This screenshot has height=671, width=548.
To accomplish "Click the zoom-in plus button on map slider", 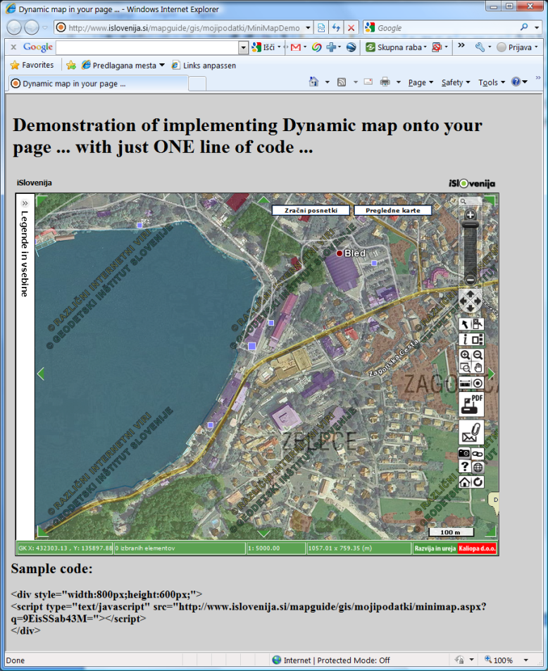I will tap(470, 215).
